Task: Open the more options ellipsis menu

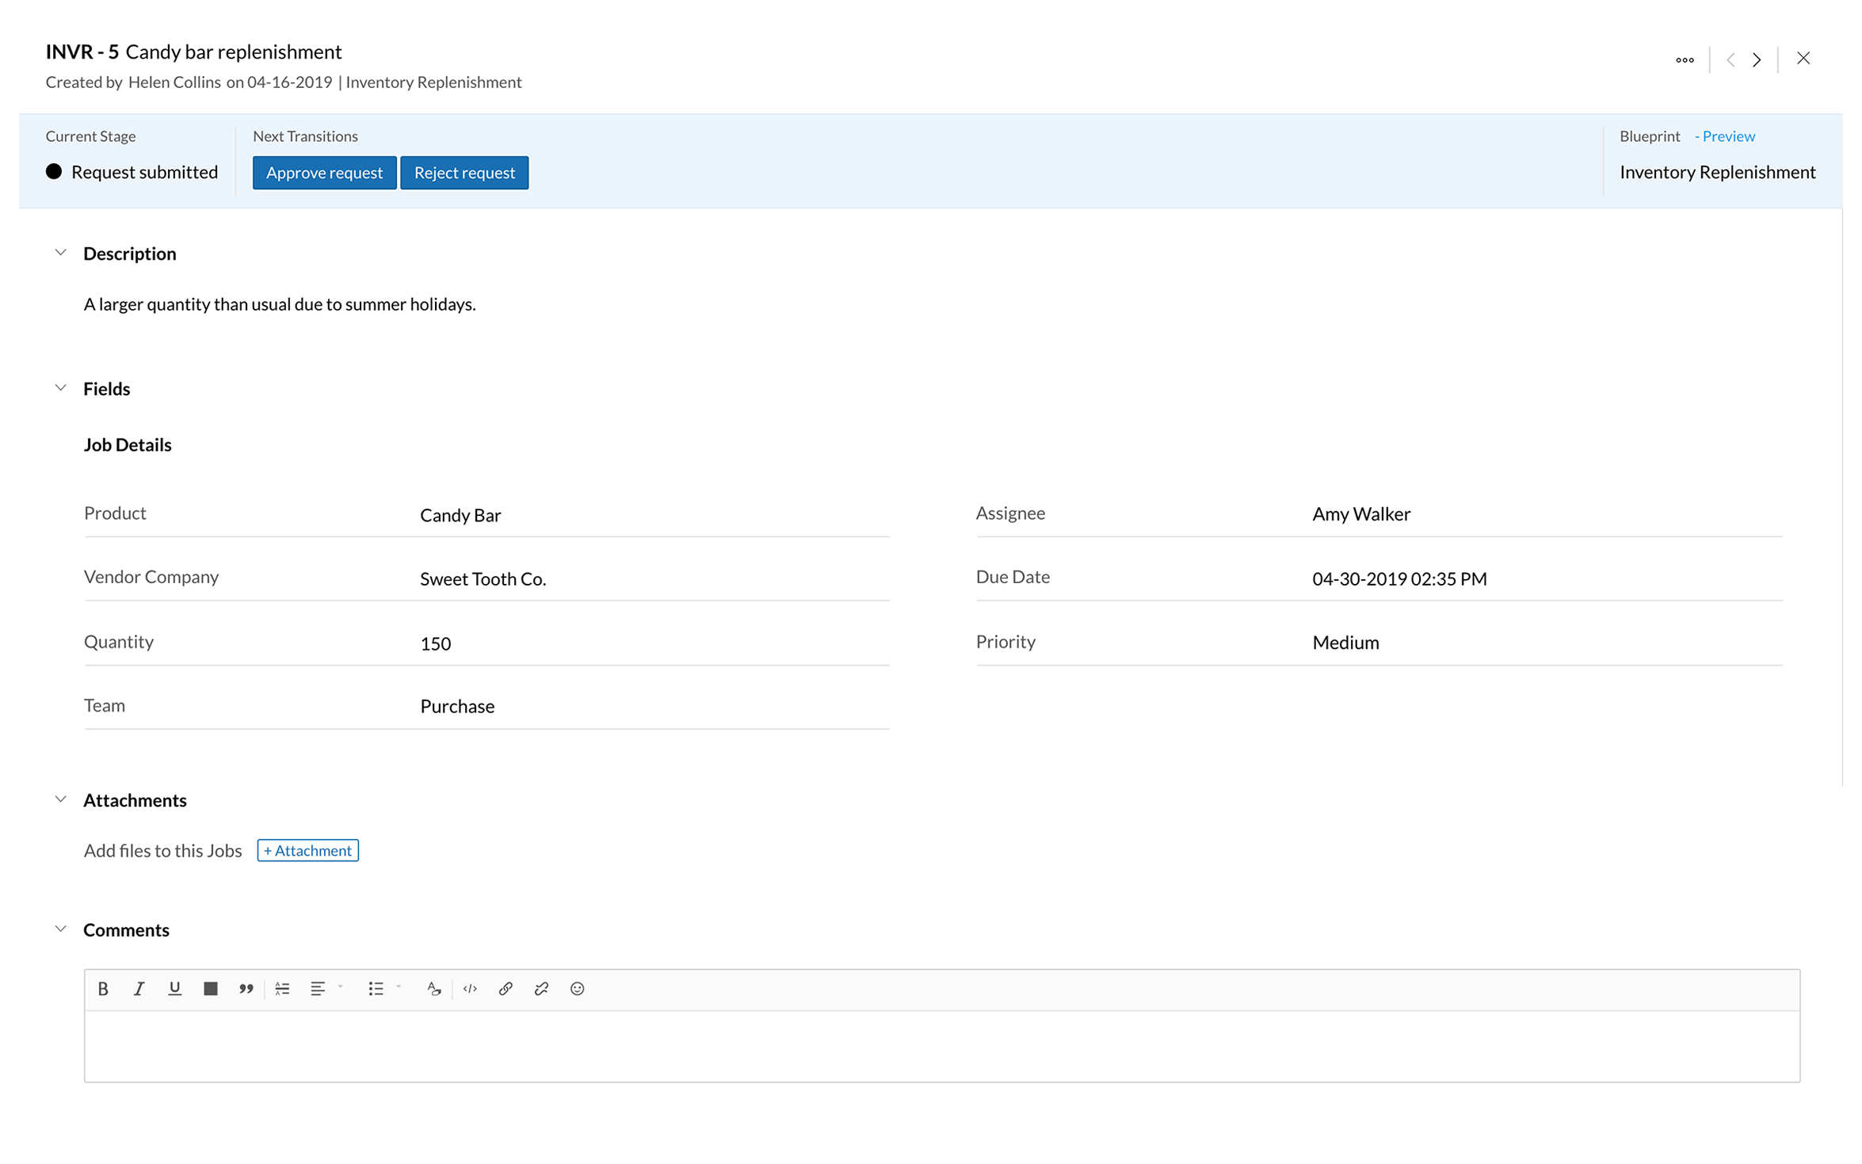Action: pyautogui.click(x=1685, y=59)
